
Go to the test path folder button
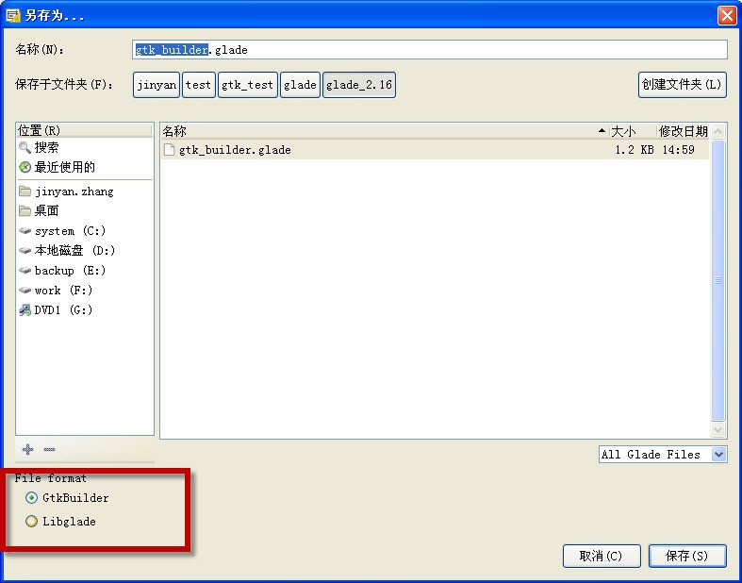198,85
